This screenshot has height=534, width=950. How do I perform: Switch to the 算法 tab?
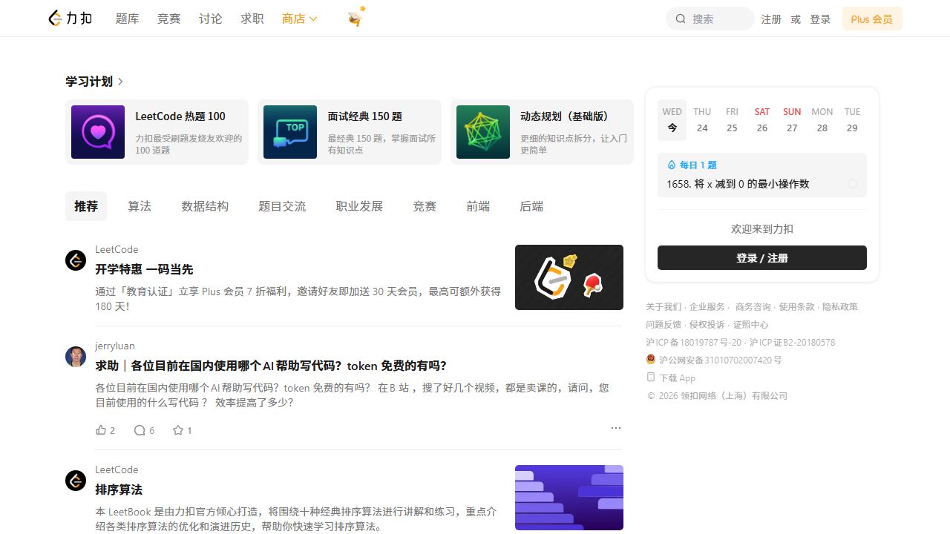[x=140, y=206]
